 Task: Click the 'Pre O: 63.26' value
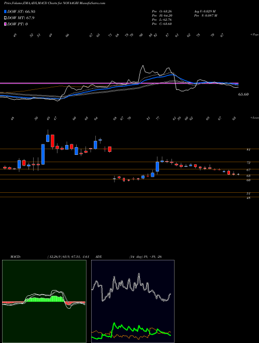pyautogui.click(x=162, y=11)
